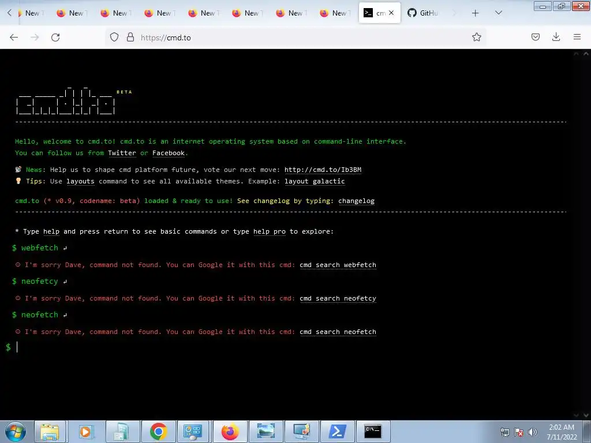Open Windows PowerShell from the taskbar

(338, 431)
